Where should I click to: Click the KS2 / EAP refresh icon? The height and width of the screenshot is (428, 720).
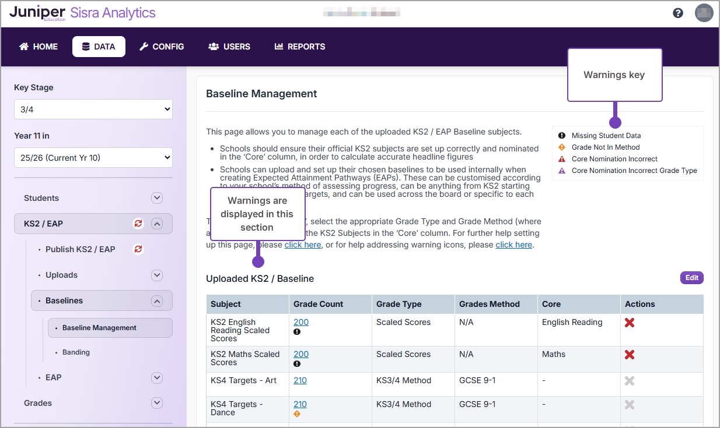point(138,224)
